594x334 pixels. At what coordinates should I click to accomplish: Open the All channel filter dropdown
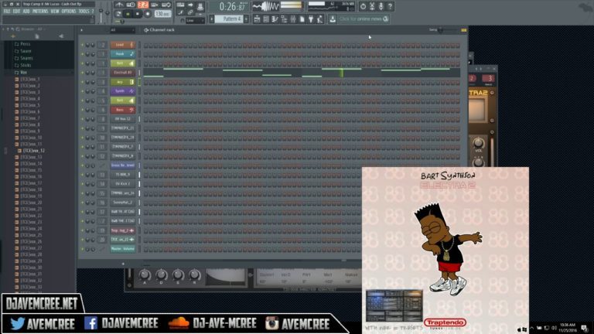click(x=122, y=30)
